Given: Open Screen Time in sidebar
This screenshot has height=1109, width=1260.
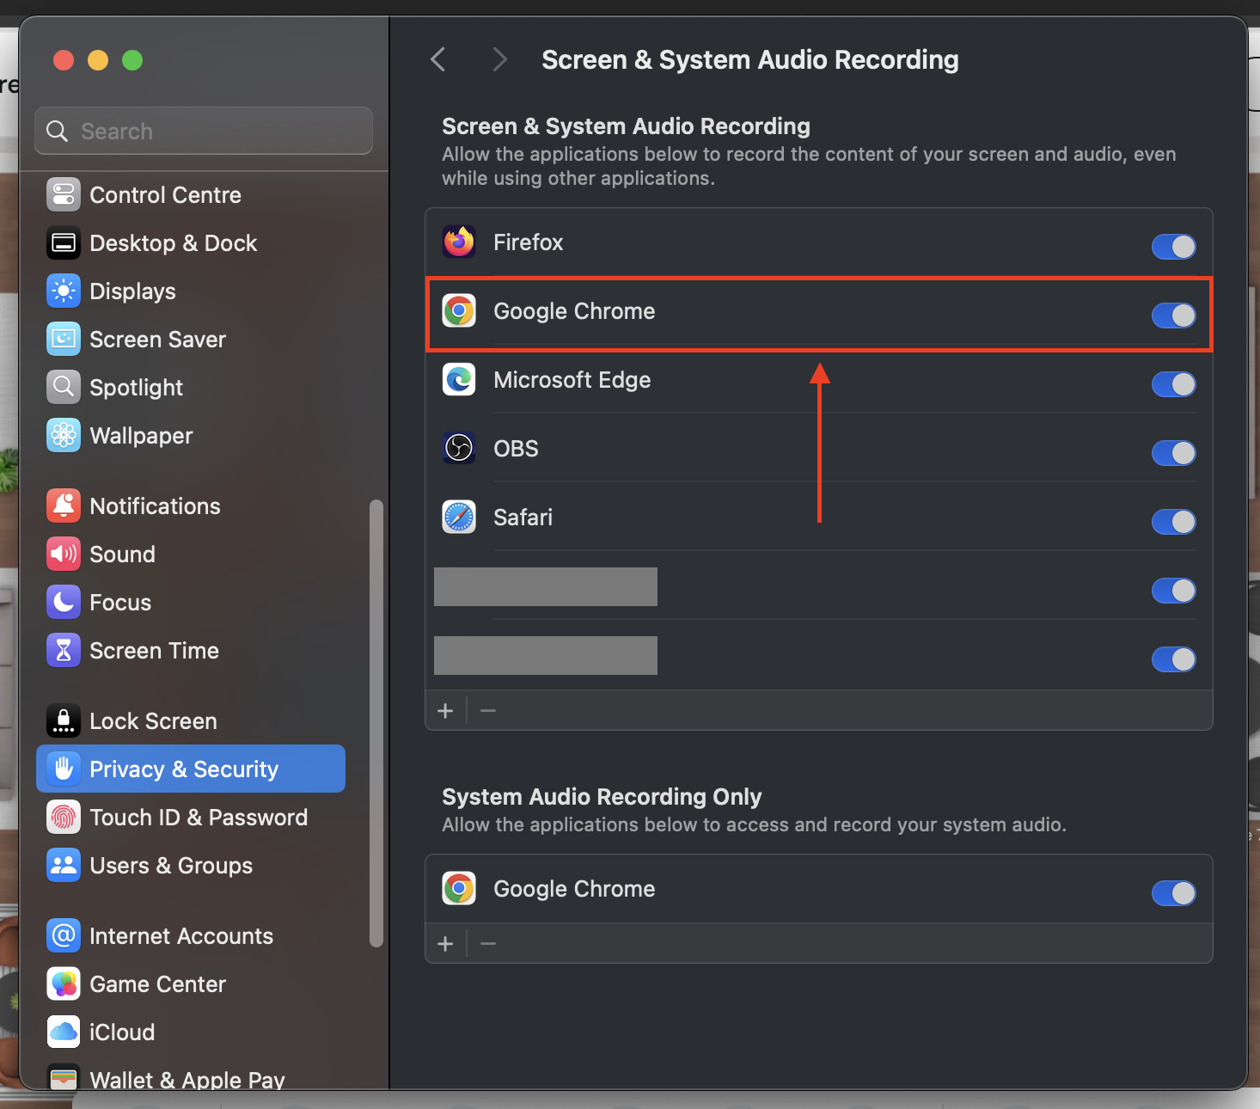Looking at the screenshot, I should [x=154, y=651].
